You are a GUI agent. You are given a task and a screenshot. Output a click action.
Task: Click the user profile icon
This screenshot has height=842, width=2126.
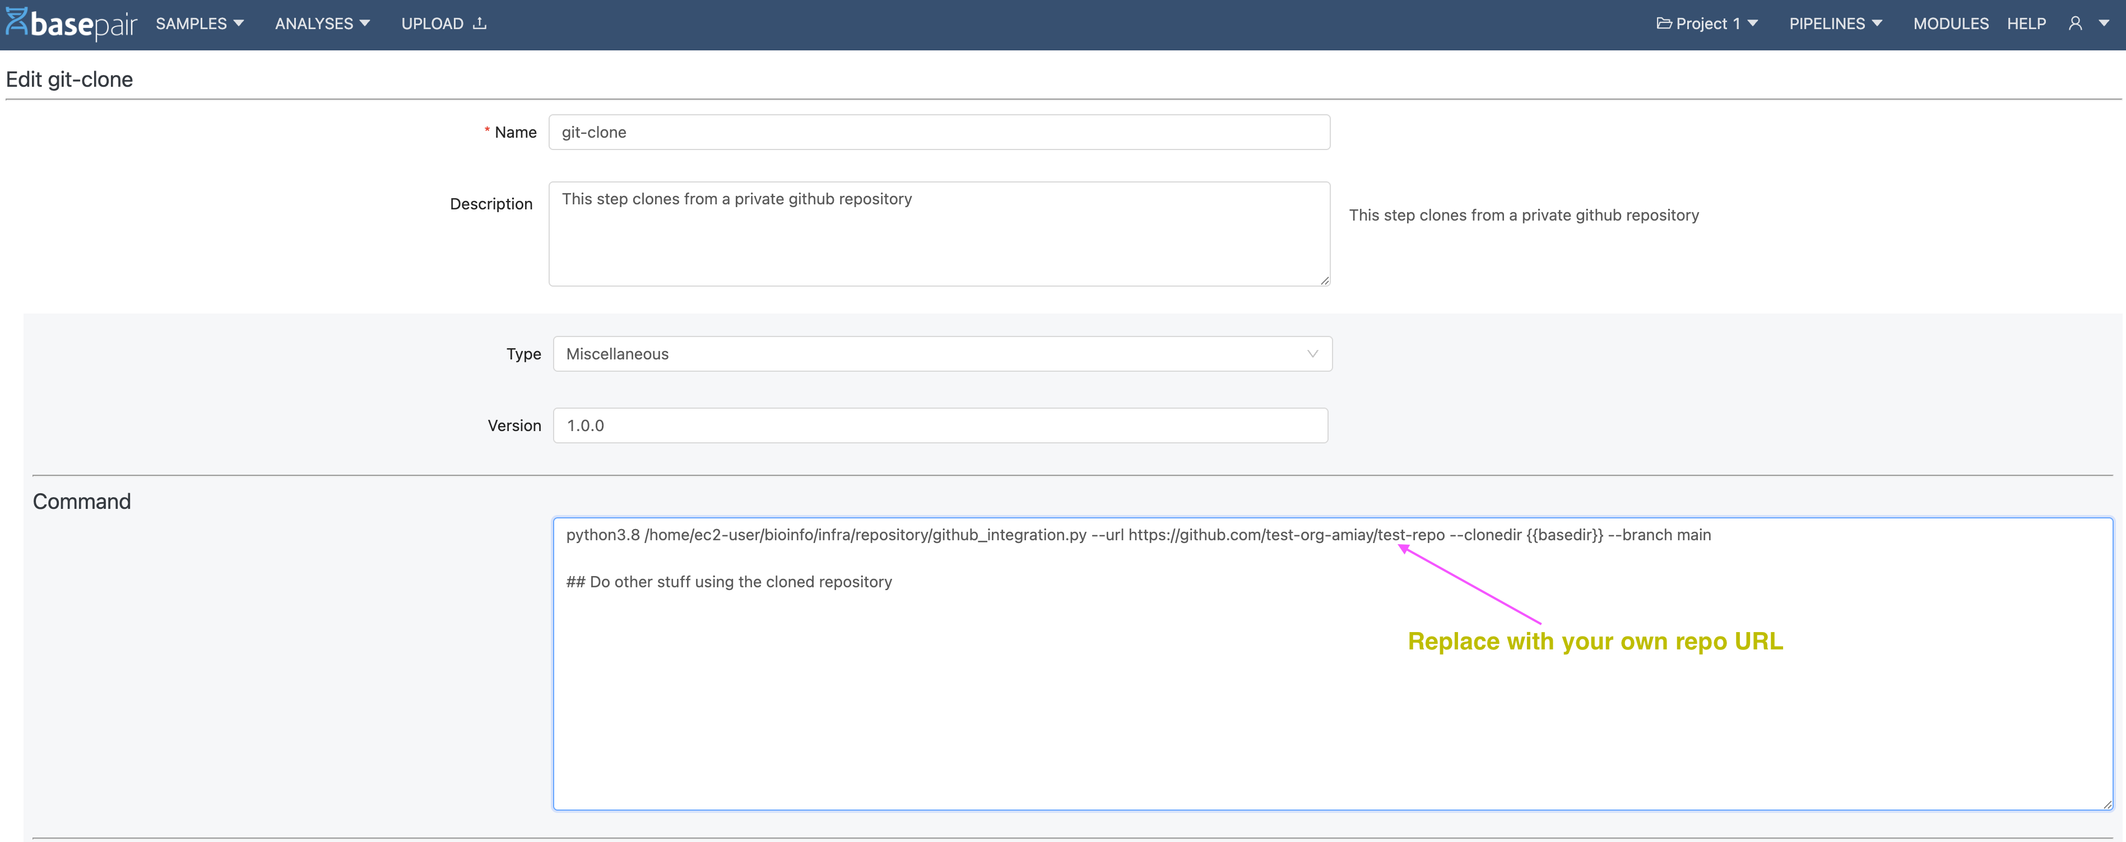pos(2075,23)
